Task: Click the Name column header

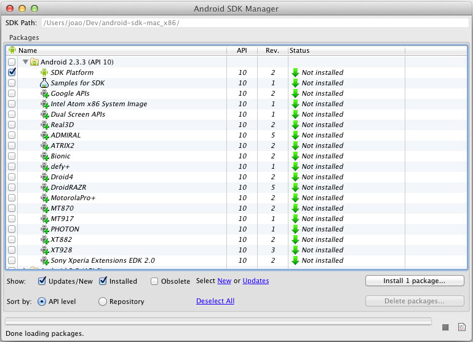Action: click(28, 50)
